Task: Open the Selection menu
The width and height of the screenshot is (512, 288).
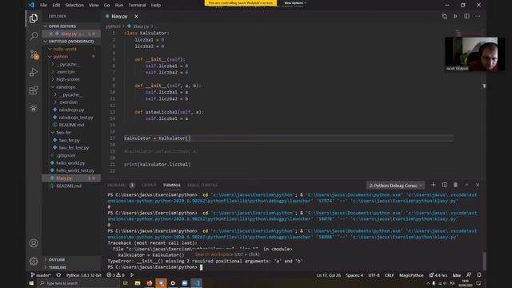Action: point(74,6)
